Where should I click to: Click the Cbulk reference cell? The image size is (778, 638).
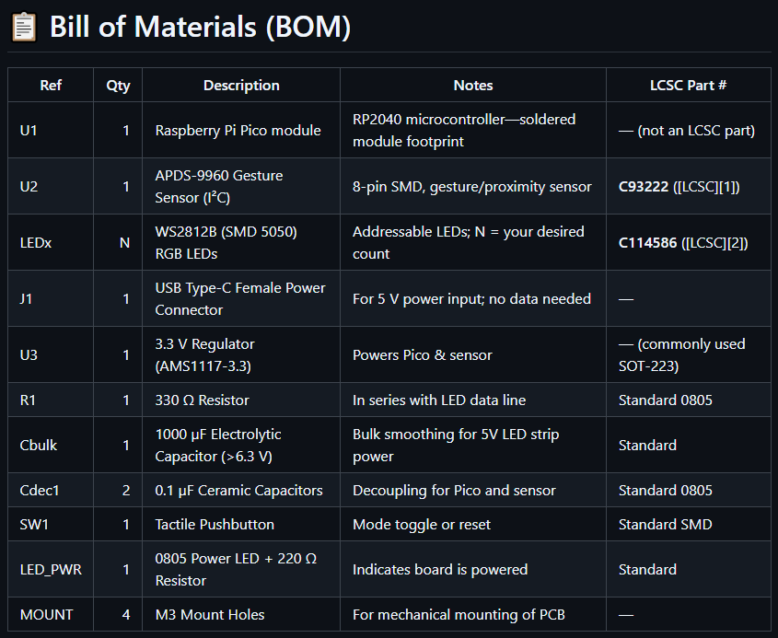(x=39, y=446)
